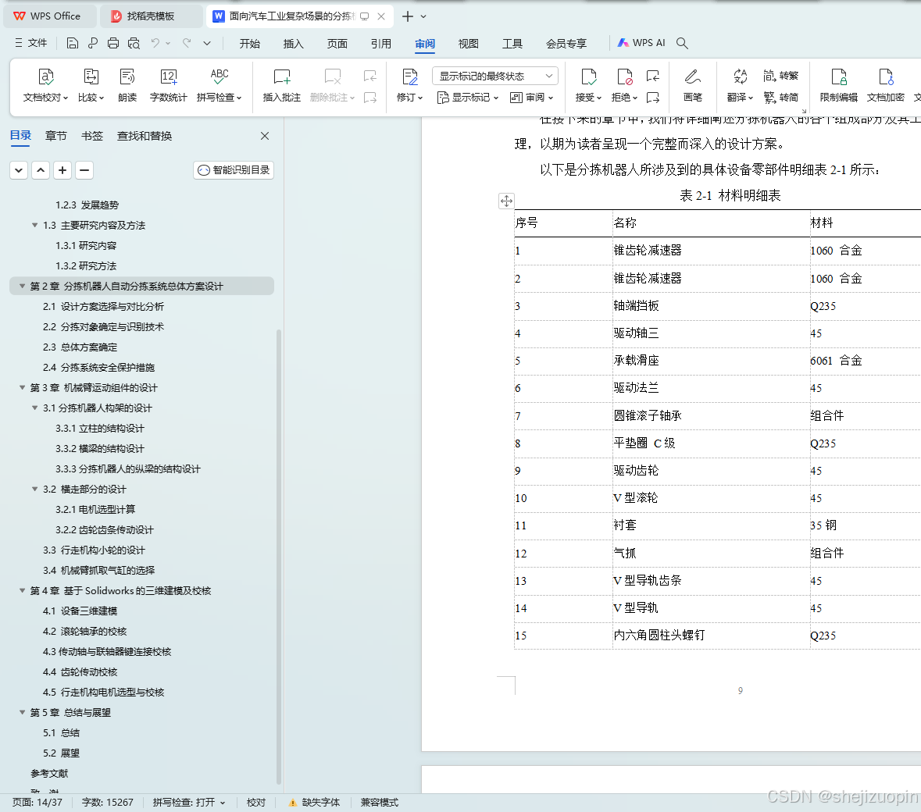
Task: Open the 找稻壳模板 tab
Action: tap(150, 16)
